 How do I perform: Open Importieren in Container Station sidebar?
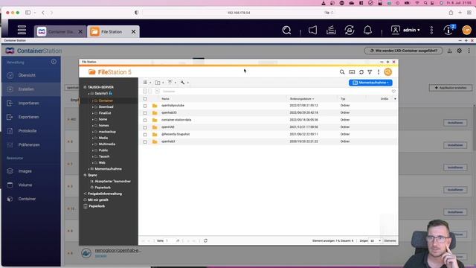pyautogui.click(x=28, y=103)
